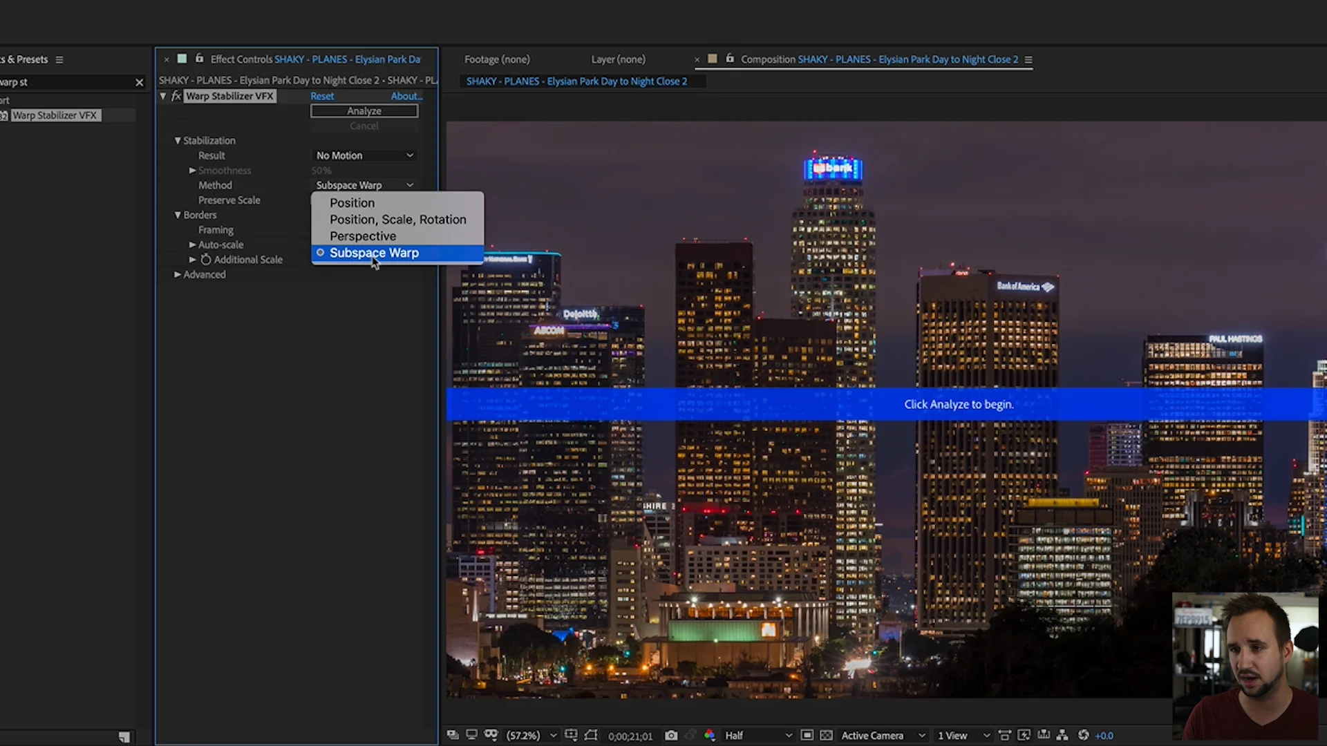Click the Always Preview This View icon
The width and height of the screenshot is (1327, 746).
click(x=453, y=736)
